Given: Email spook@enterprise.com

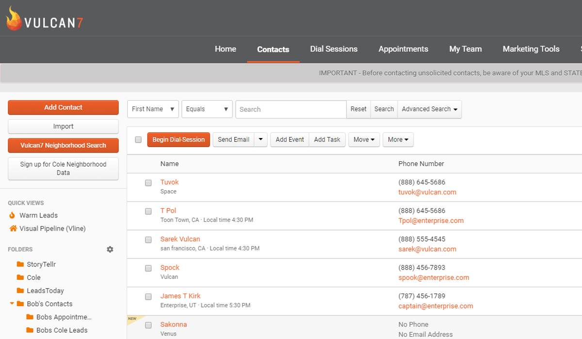Looking at the screenshot, I should point(434,278).
